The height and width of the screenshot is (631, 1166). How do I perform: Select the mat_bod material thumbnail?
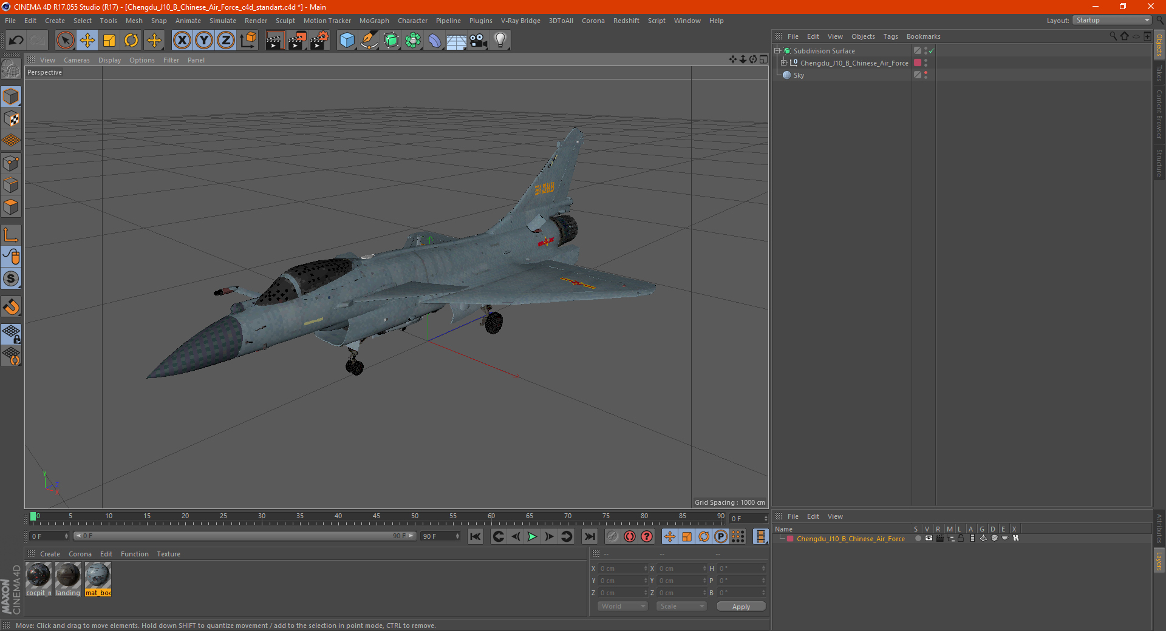[x=98, y=579]
